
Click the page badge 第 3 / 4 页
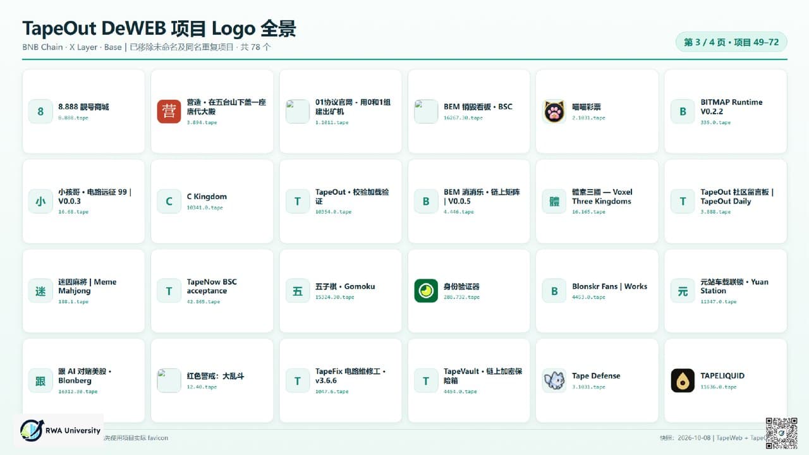click(731, 42)
